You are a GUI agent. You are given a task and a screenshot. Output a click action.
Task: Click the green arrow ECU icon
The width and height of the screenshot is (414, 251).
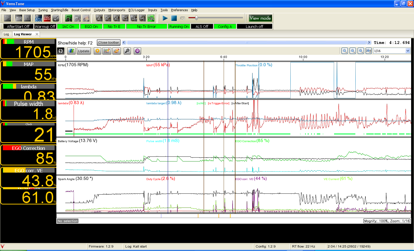tap(69, 18)
